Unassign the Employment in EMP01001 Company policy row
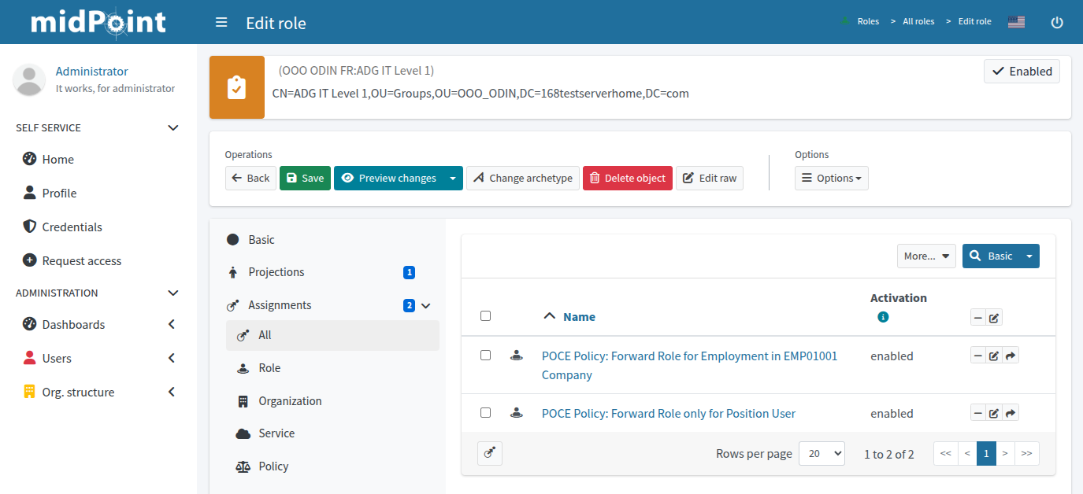Viewport: 1083px width, 494px height. pos(978,356)
